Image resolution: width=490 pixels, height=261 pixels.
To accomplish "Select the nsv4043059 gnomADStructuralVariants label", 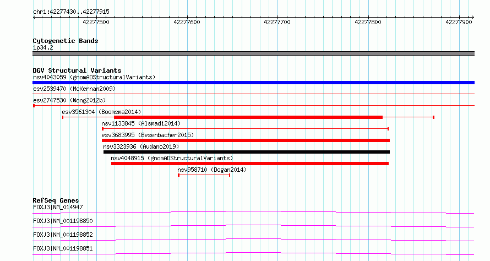I will 94,77.
